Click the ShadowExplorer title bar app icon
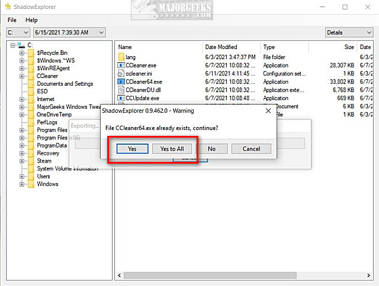Viewport: 379px width, 286px height. tap(8, 6)
